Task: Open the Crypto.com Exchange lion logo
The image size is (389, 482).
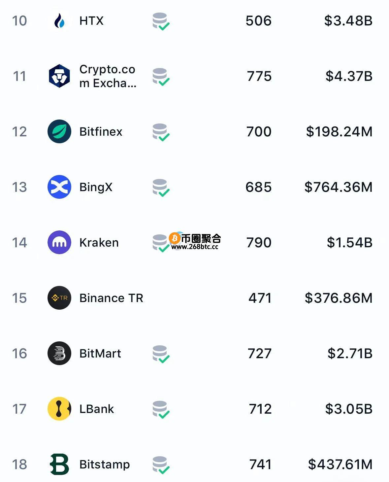Action: click(59, 76)
